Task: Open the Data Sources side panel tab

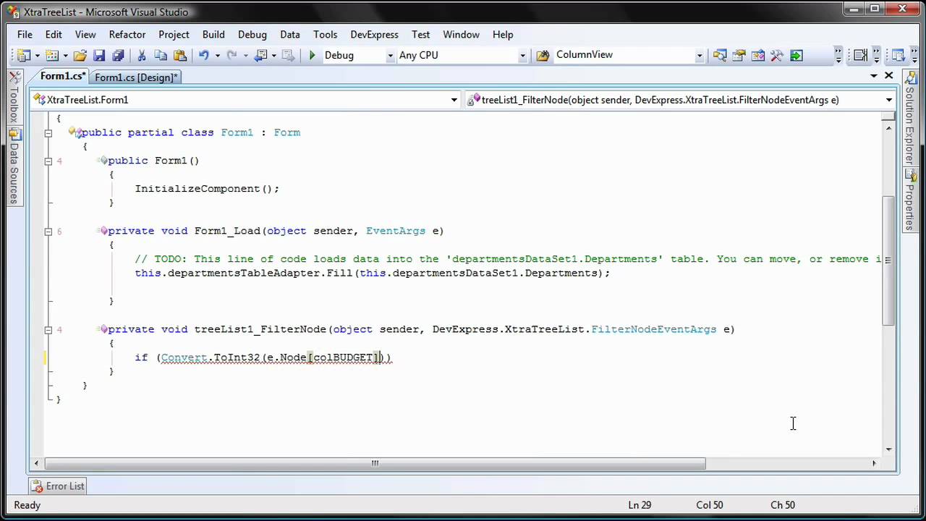Action: coord(14,167)
